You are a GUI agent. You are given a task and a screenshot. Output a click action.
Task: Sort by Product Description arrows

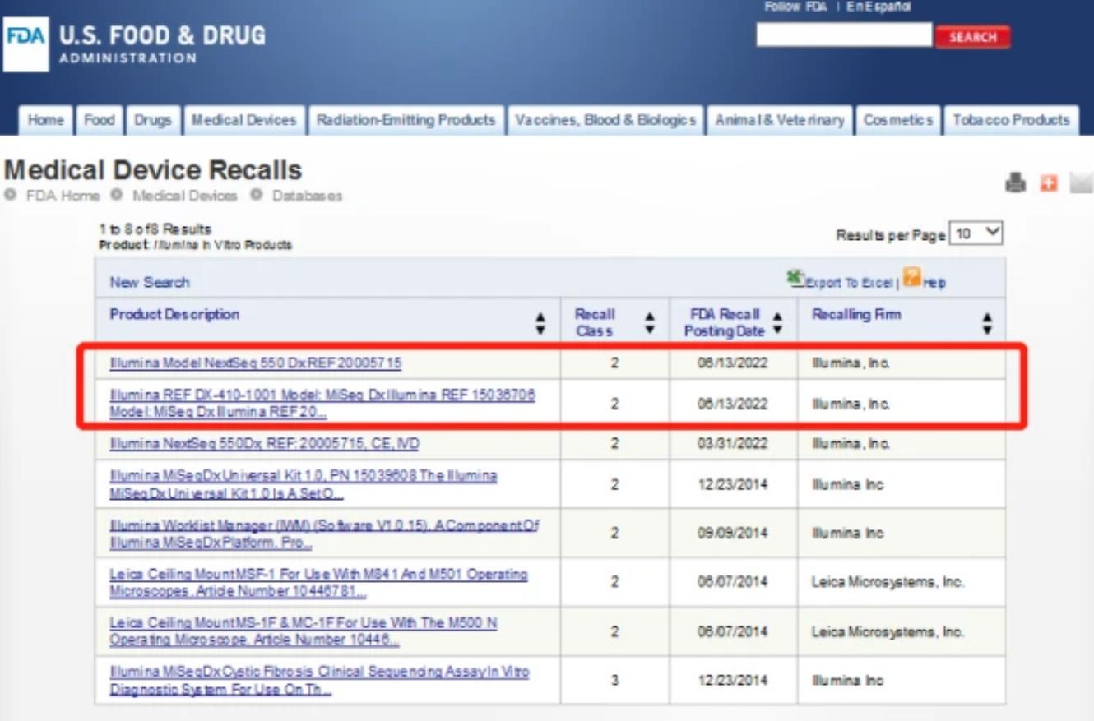[x=540, y=323]
